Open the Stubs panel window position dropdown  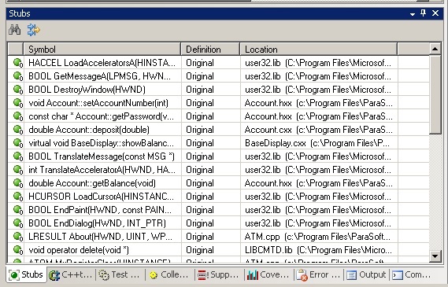point(413,13)
